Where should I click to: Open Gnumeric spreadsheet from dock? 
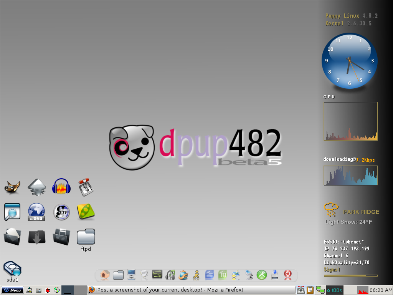pyautogui.click(x=223, y=275)
